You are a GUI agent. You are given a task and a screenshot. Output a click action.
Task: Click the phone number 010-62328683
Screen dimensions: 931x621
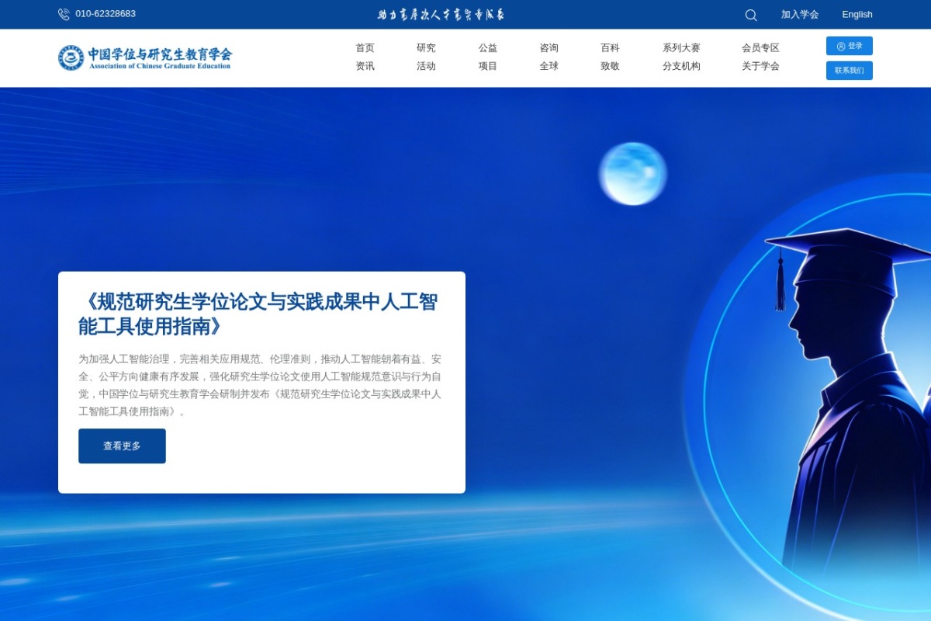106,14
